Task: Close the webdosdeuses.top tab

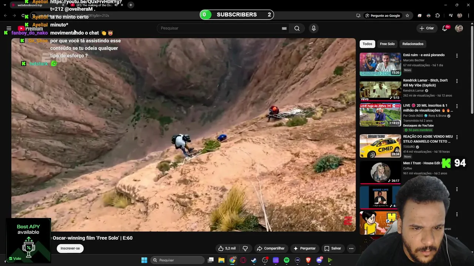Action: pos(63,5)
